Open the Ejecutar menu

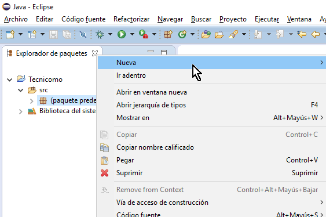coord(267,19)
